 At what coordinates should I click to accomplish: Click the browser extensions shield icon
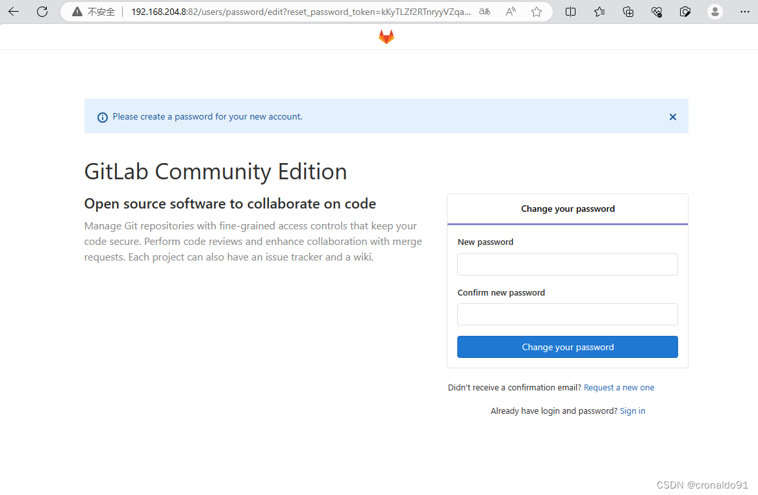point(685,12)
